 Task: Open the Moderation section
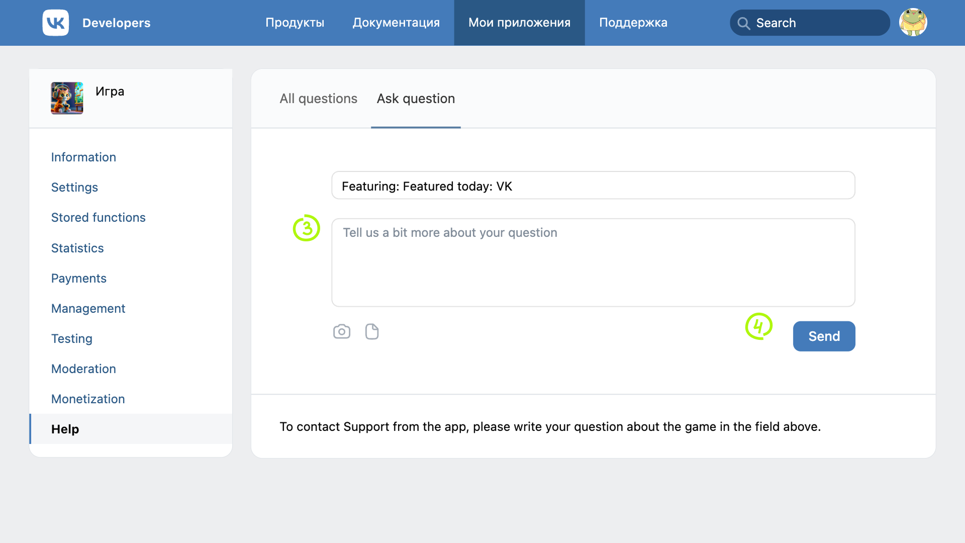(83, 369)
